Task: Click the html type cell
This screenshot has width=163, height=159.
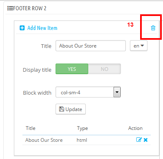Action: 82,140
